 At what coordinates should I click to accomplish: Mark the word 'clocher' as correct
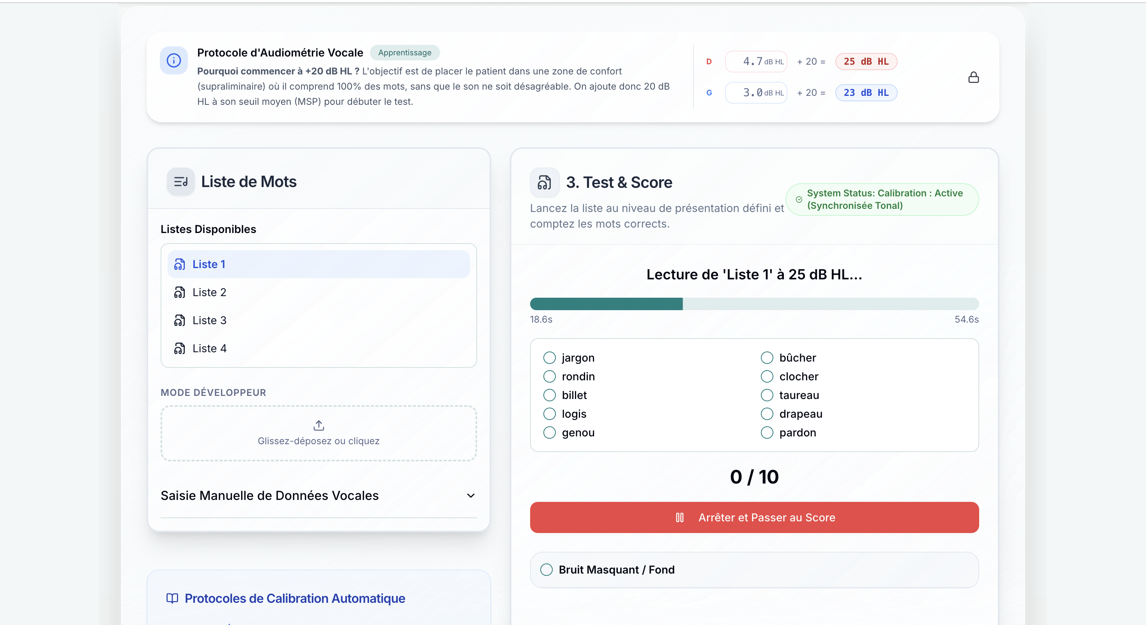(767, 376)
